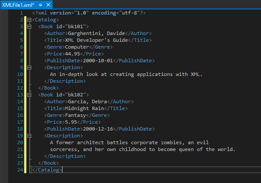Place cursor on the 44.95 price value

74,54
